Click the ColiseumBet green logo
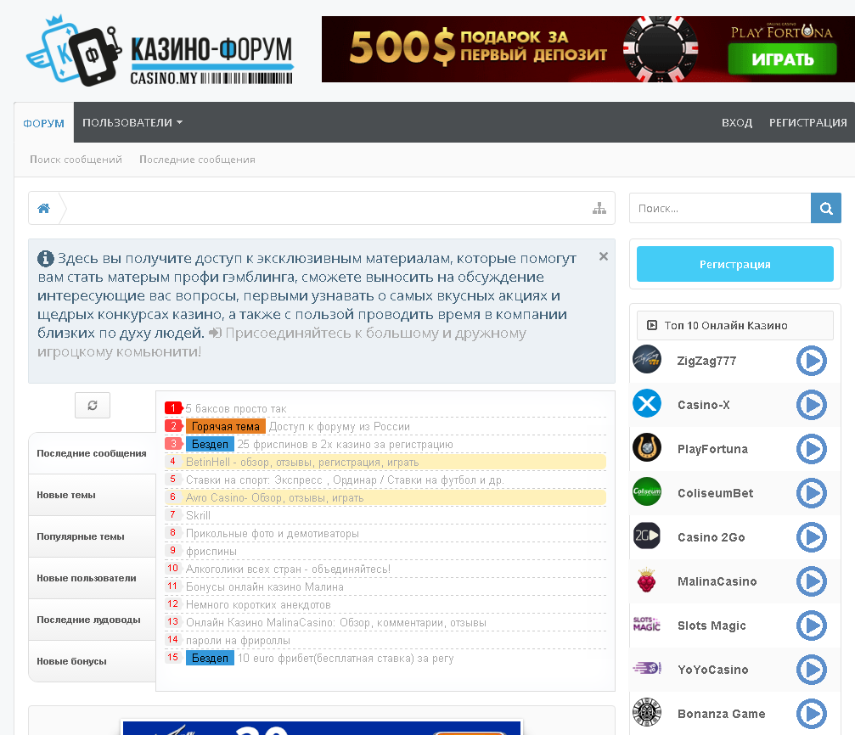The image size is (855, 735). click(647, 492)
